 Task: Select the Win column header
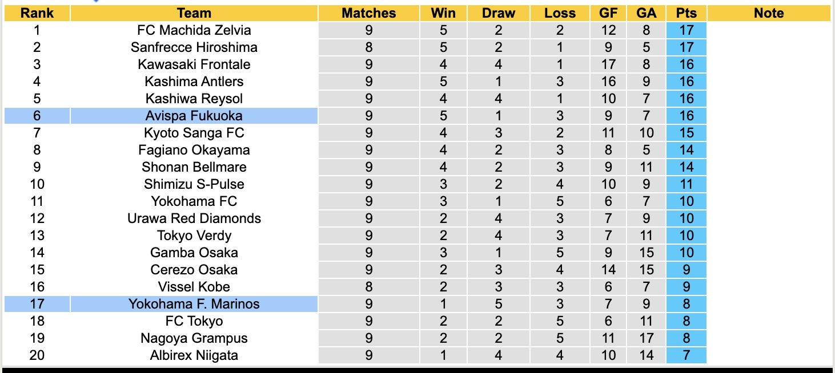[x=443, y=13]
